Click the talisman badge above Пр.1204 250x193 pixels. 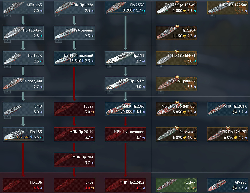coord(177,26)
